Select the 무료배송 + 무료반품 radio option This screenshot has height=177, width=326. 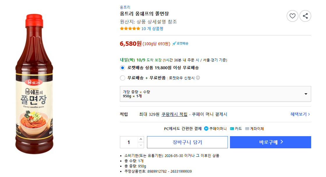point(123,78)
